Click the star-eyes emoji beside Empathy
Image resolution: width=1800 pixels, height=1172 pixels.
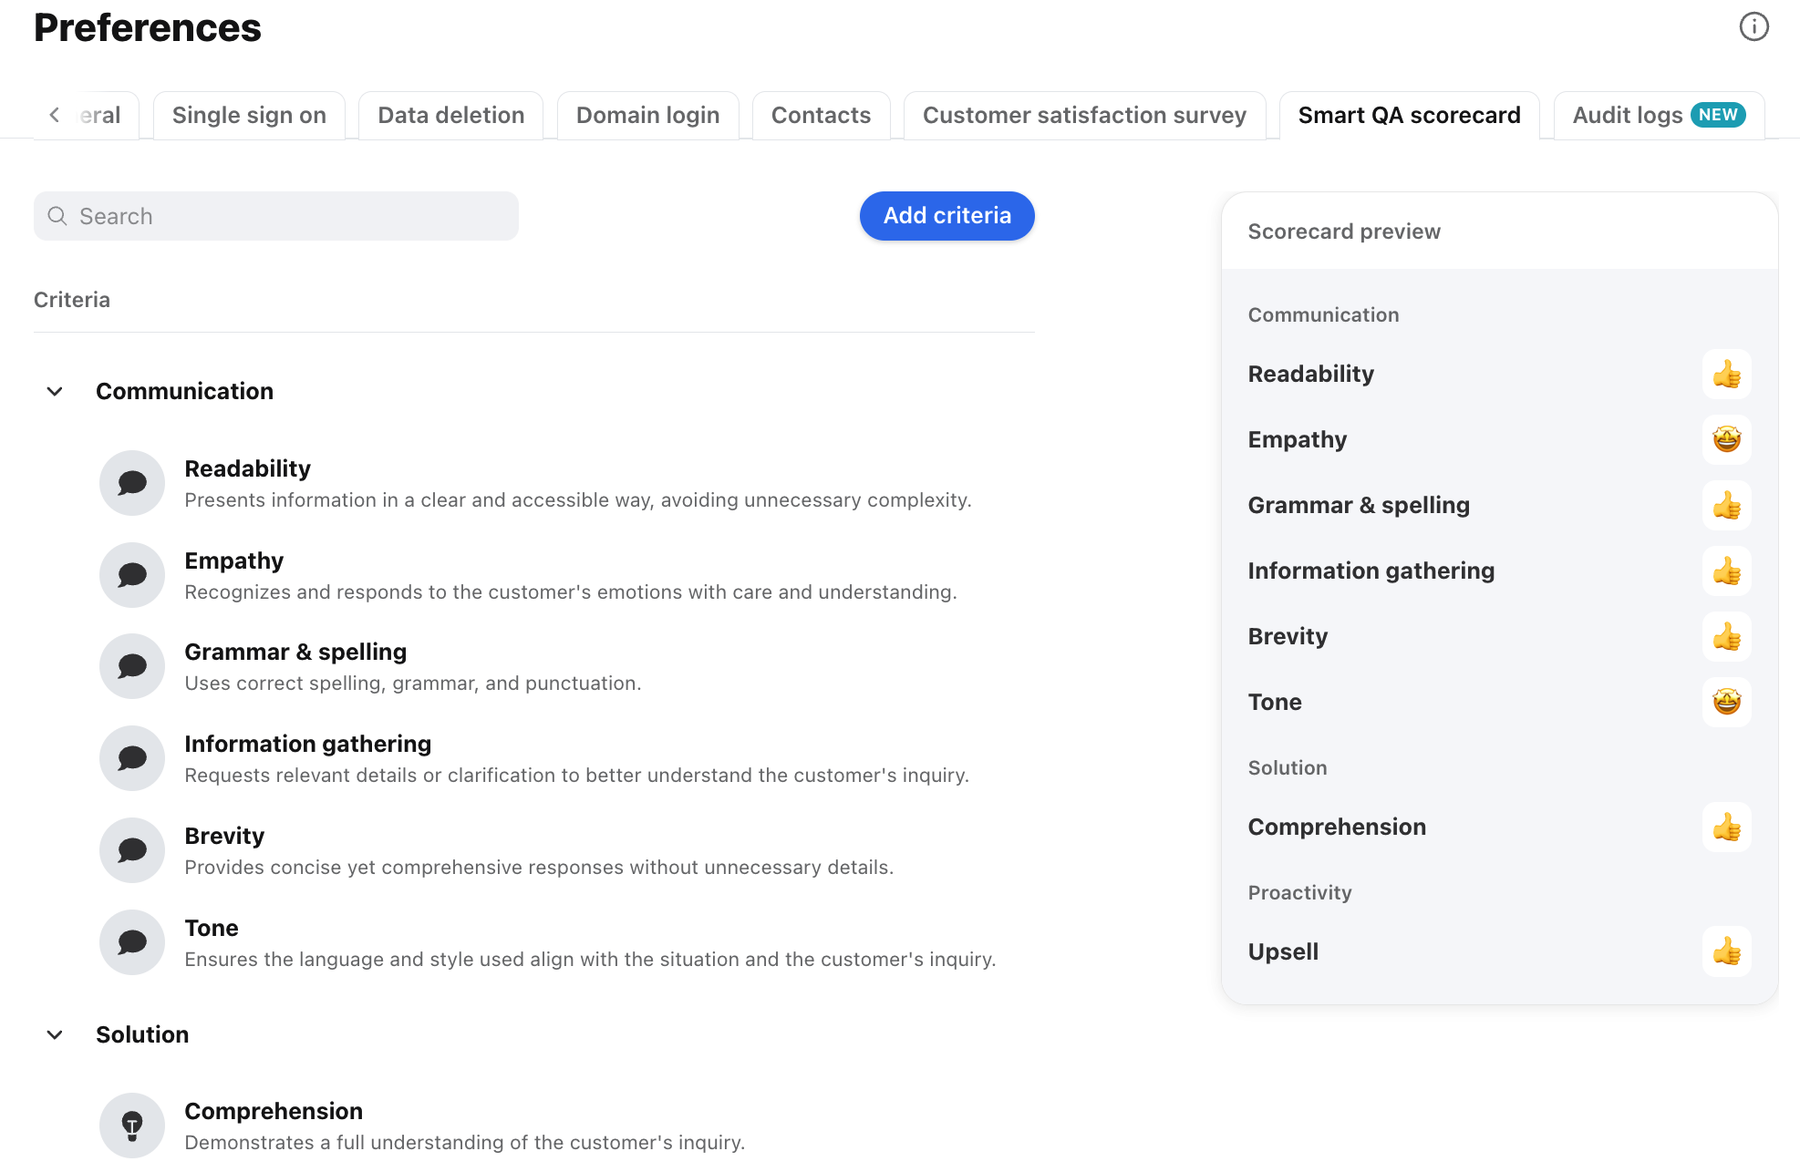pyautogui.click(x=1726, y=439)
